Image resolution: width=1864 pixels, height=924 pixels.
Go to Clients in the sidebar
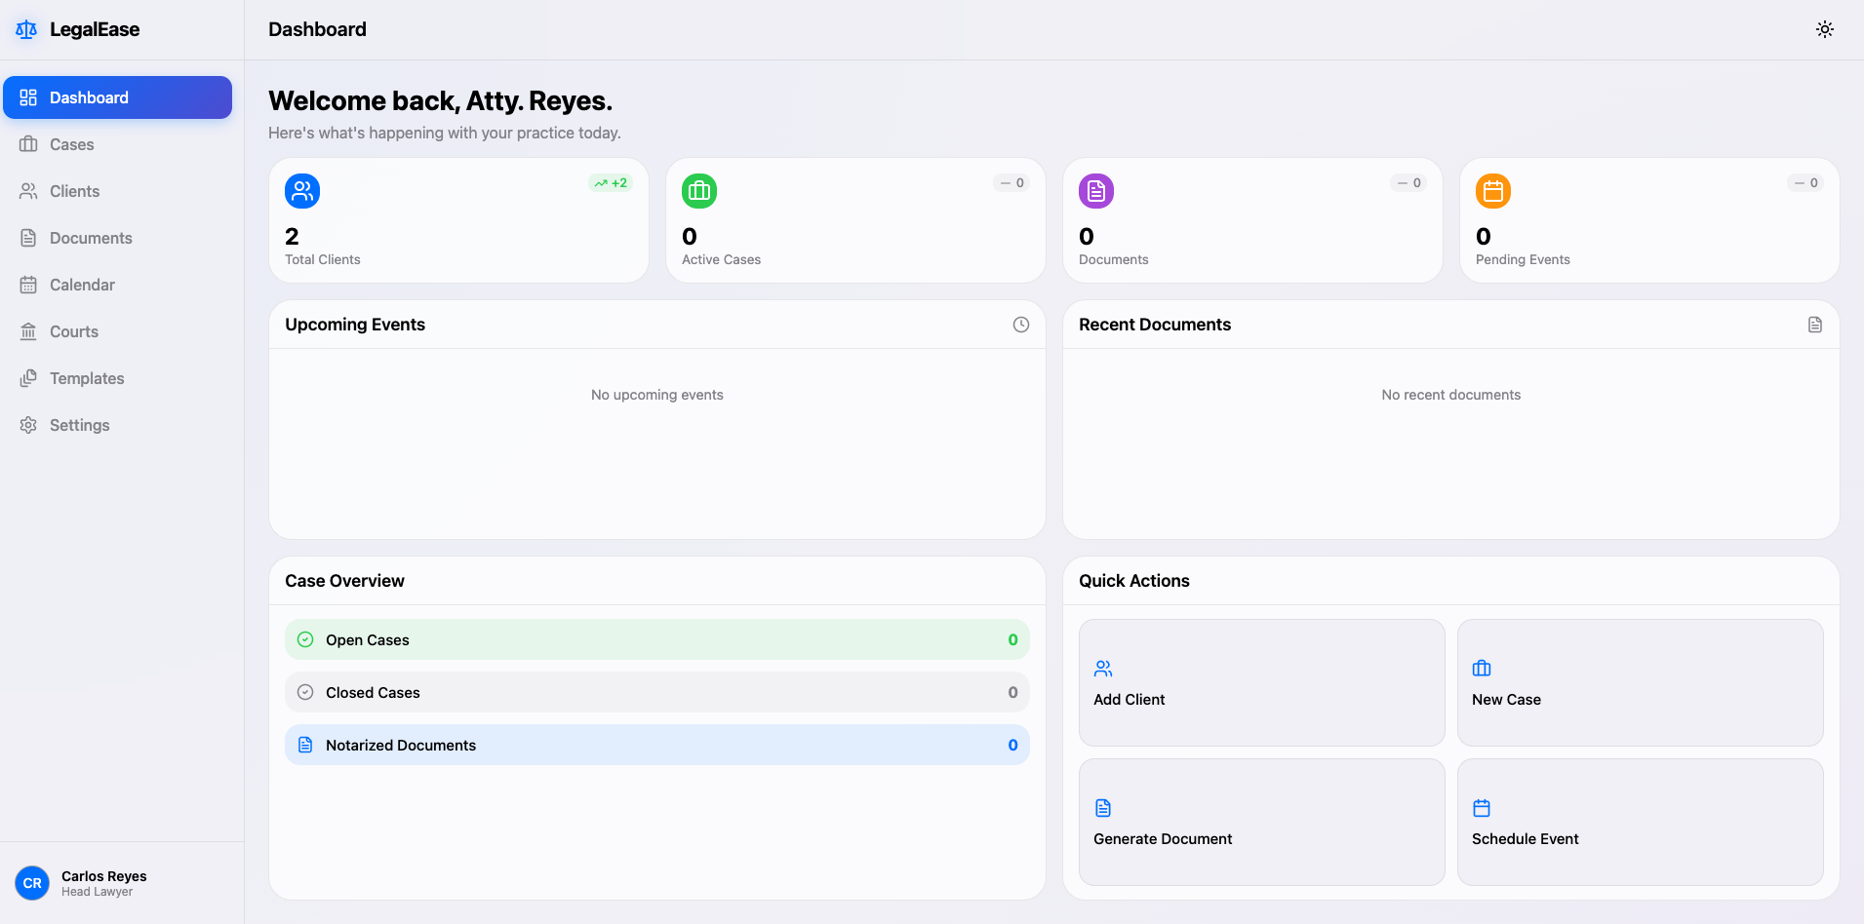point(117,191)
